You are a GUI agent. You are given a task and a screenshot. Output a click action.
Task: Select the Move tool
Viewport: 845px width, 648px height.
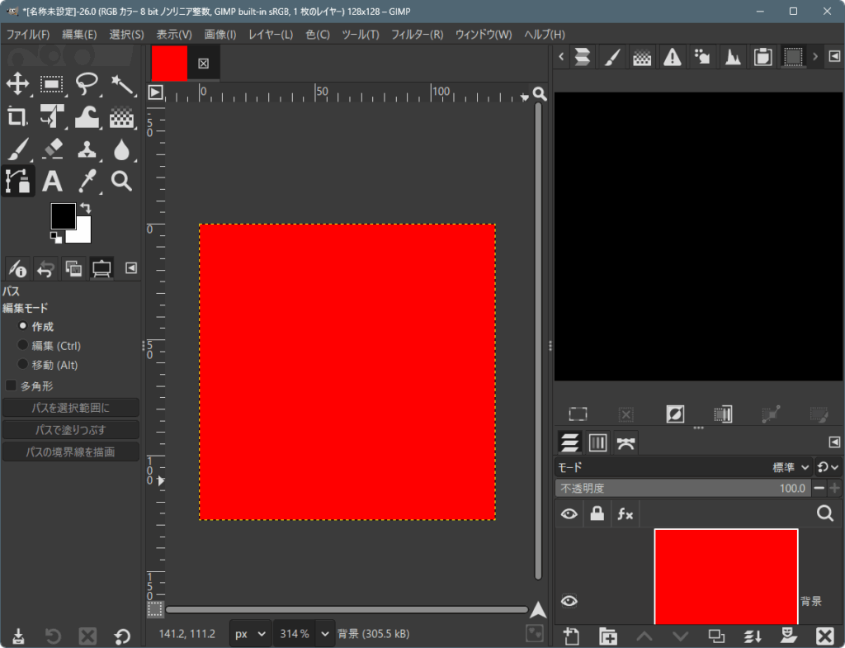[17, 84]
